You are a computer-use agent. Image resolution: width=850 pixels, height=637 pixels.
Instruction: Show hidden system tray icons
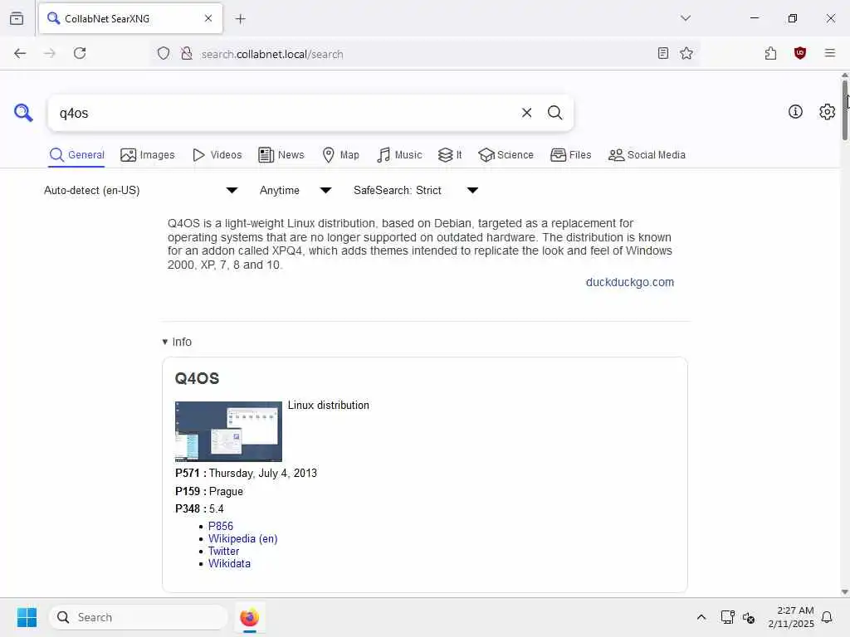click(701, 617)
